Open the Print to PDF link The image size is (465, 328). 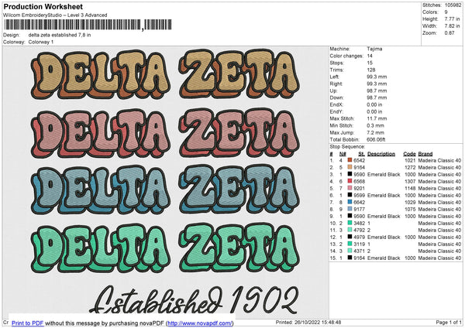pyautogui.click(x=28, y=323)
